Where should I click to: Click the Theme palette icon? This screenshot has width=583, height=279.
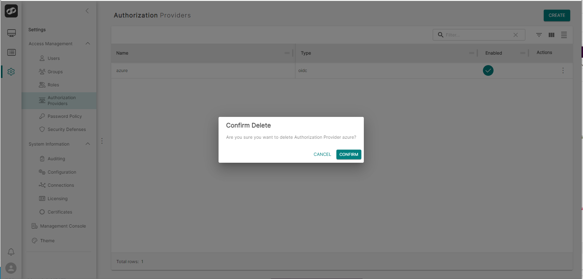pyautogui.click(x=35, y=241)
